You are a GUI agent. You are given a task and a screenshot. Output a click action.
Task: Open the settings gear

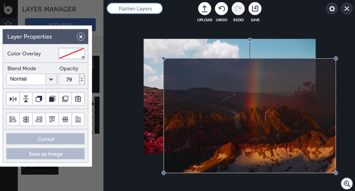pyautogui.click(x=332, y=9)
